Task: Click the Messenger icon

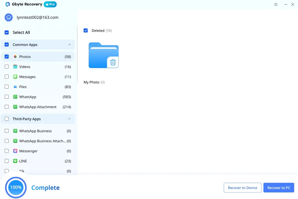Action: pyautogui.click(x=15, y=151)
